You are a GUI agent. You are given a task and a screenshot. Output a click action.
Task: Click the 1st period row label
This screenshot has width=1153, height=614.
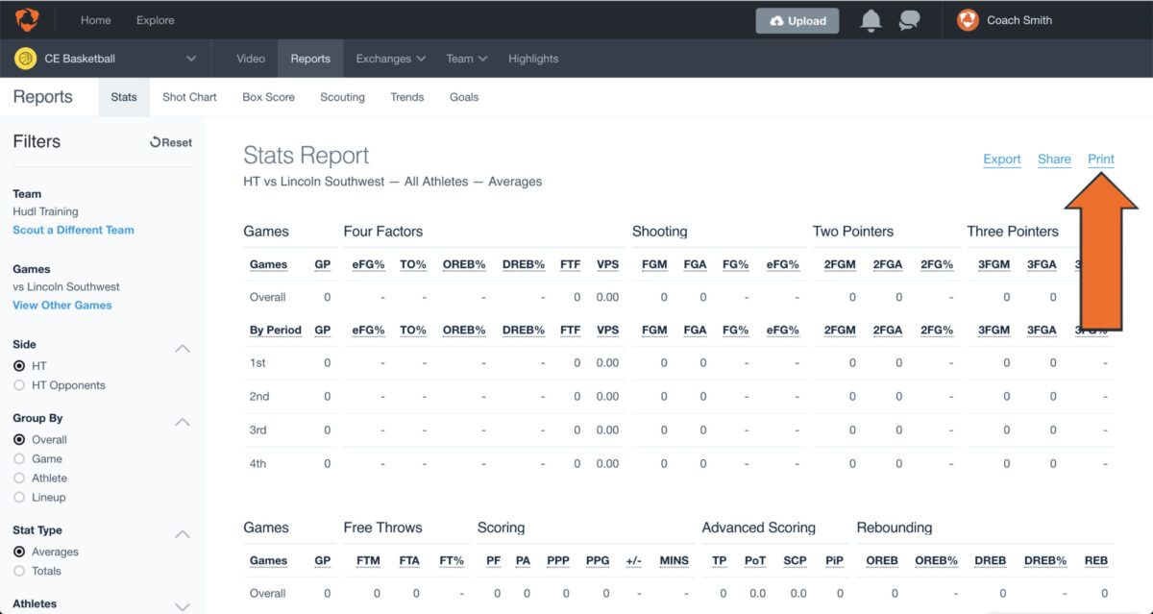[258, 363]
